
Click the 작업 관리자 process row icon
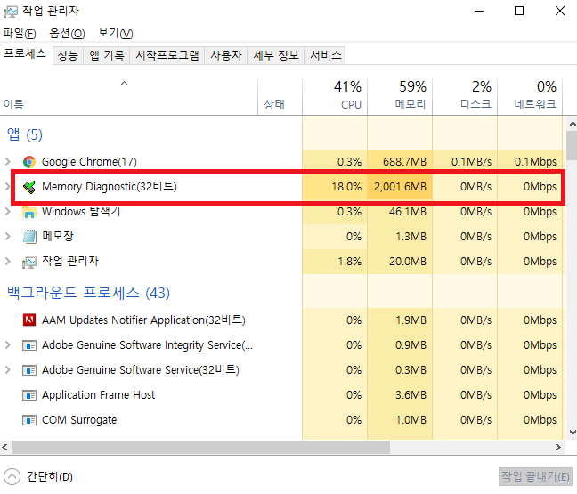29,262
